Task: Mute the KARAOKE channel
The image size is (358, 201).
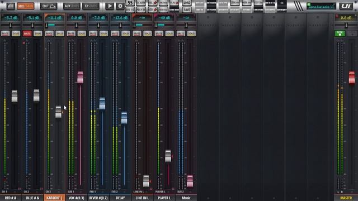Action: [49, 33]
